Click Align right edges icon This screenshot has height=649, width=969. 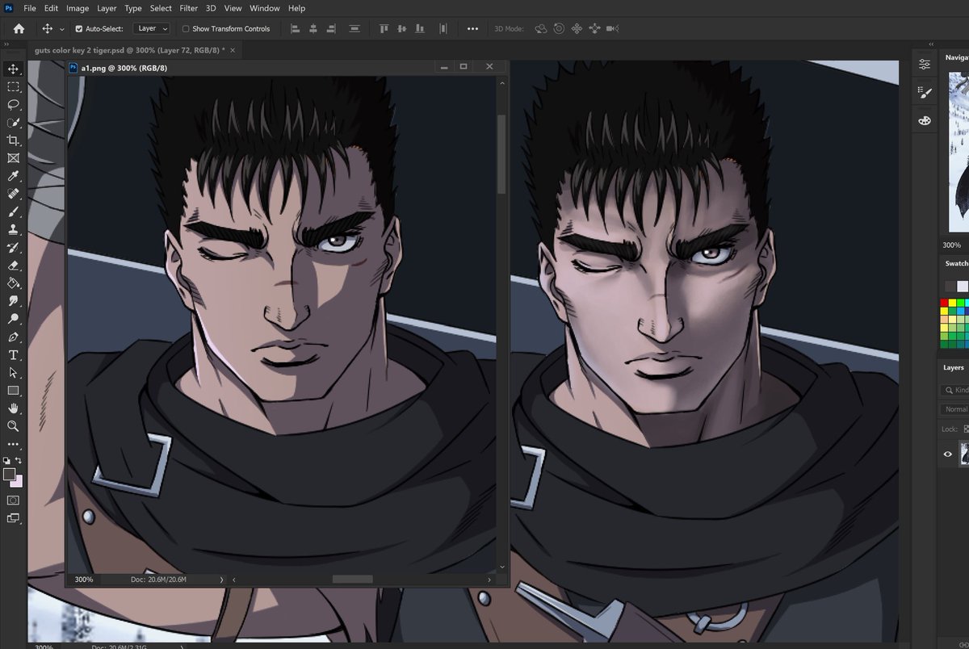click(x=330, y=28)
